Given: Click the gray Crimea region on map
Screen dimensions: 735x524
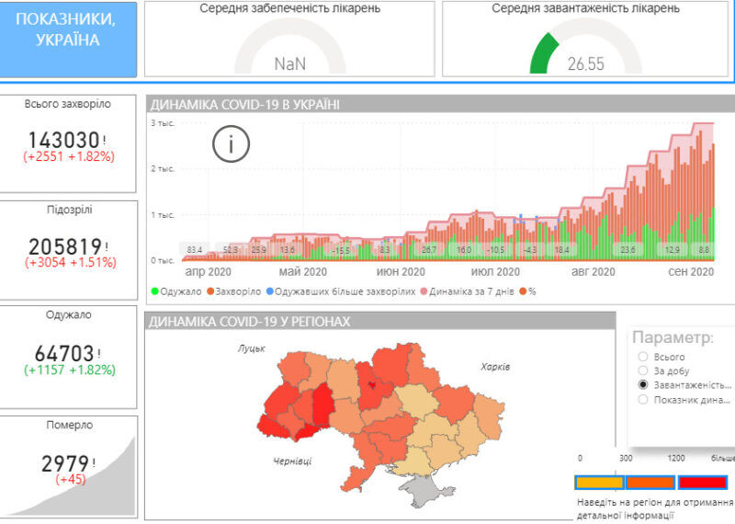Looking at the screenshot, I should click(425, 491).
